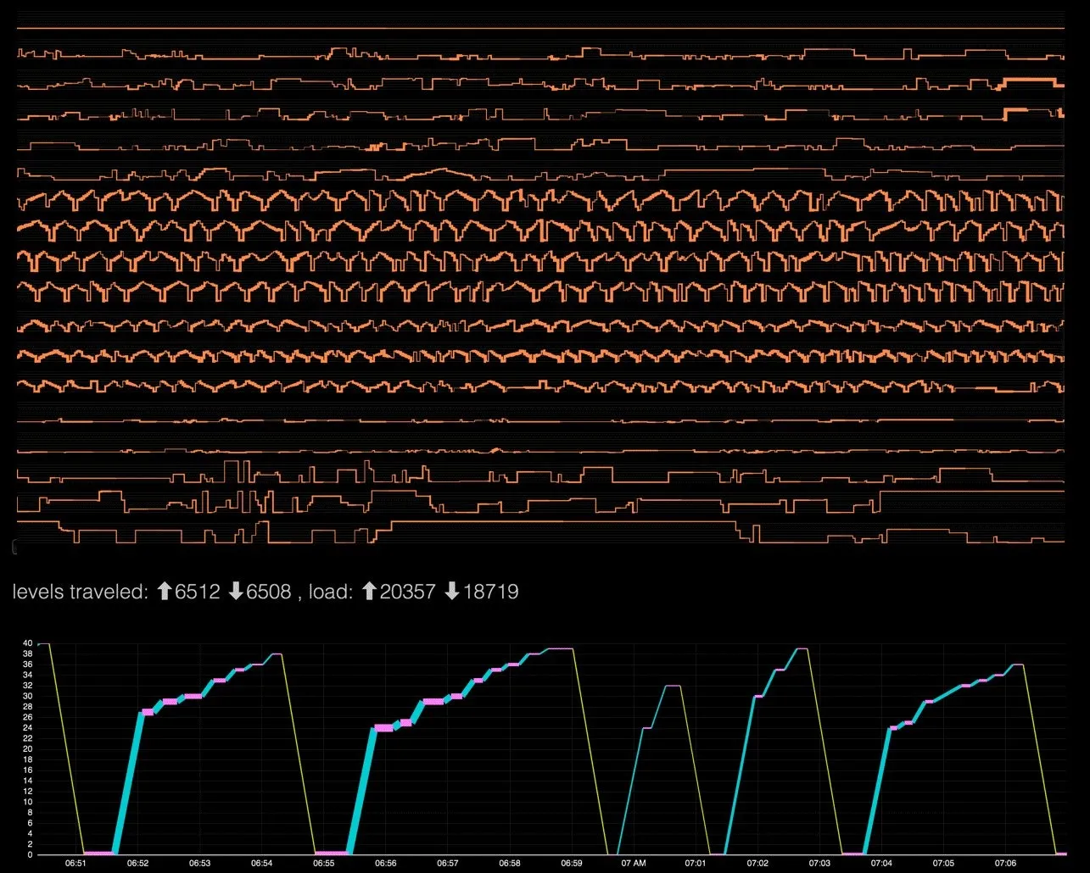Screen dimensions: 1090x873
Task: Select the 'load:' label
Action: tap(331, 592)
